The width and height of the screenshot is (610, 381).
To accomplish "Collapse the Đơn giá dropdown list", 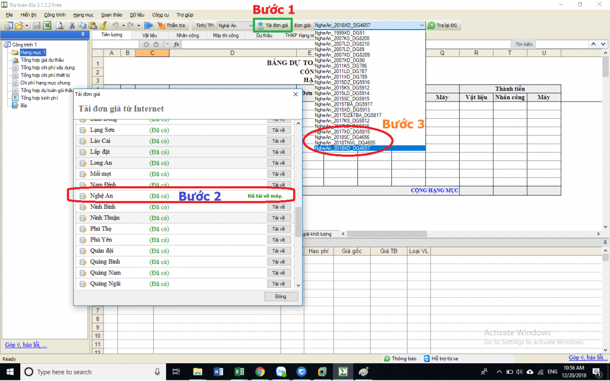I will pyautogui.click(x=422, y=26).
